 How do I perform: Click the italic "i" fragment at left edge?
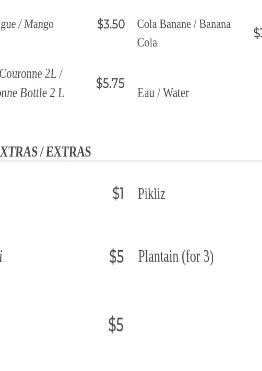point(1,256)
